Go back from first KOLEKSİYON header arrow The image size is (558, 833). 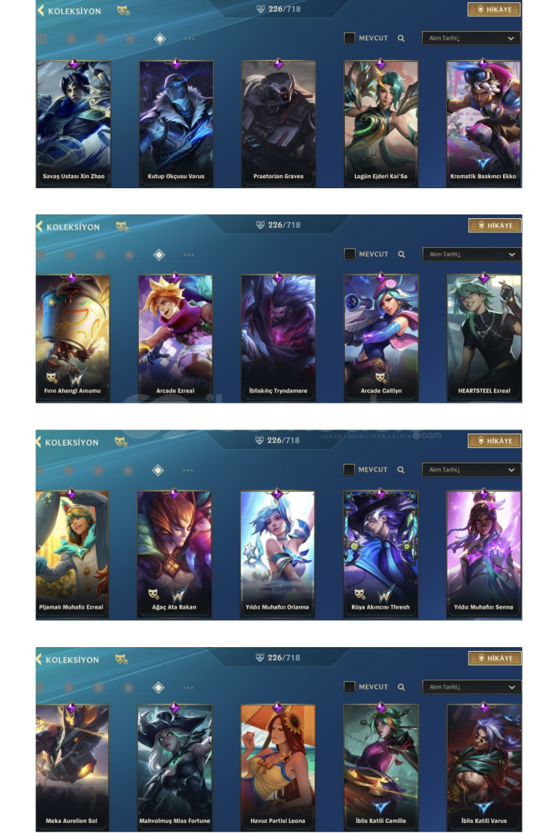40,9
